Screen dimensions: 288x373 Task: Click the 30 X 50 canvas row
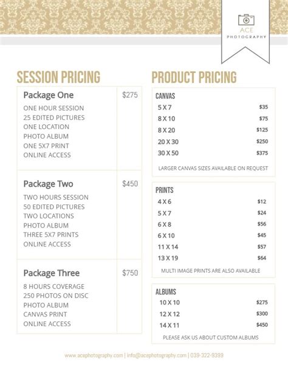[x=213, y=153]
